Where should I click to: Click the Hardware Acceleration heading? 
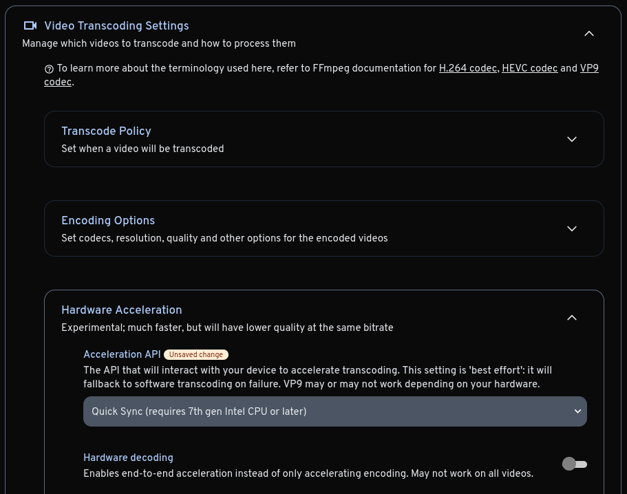[x=122, y=311]
